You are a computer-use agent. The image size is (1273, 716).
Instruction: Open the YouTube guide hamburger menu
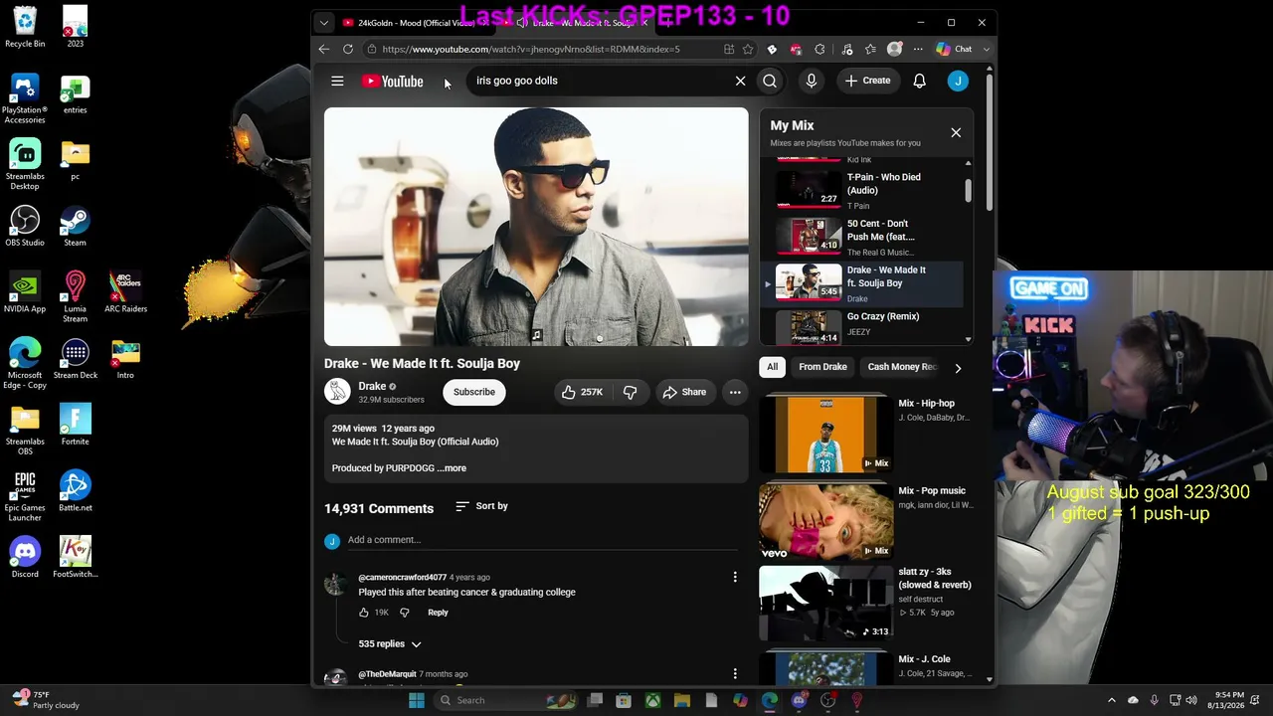point(337,82)
